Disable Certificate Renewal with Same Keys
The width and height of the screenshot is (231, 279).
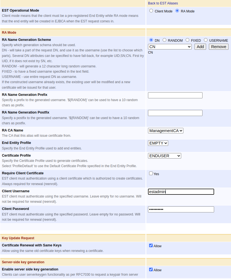150,245
